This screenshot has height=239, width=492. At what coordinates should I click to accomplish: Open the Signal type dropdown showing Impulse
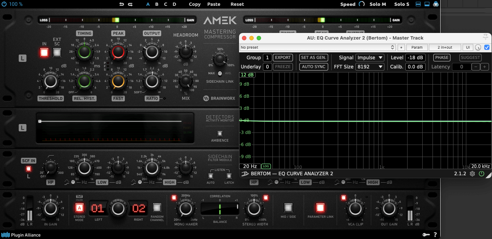370,57
